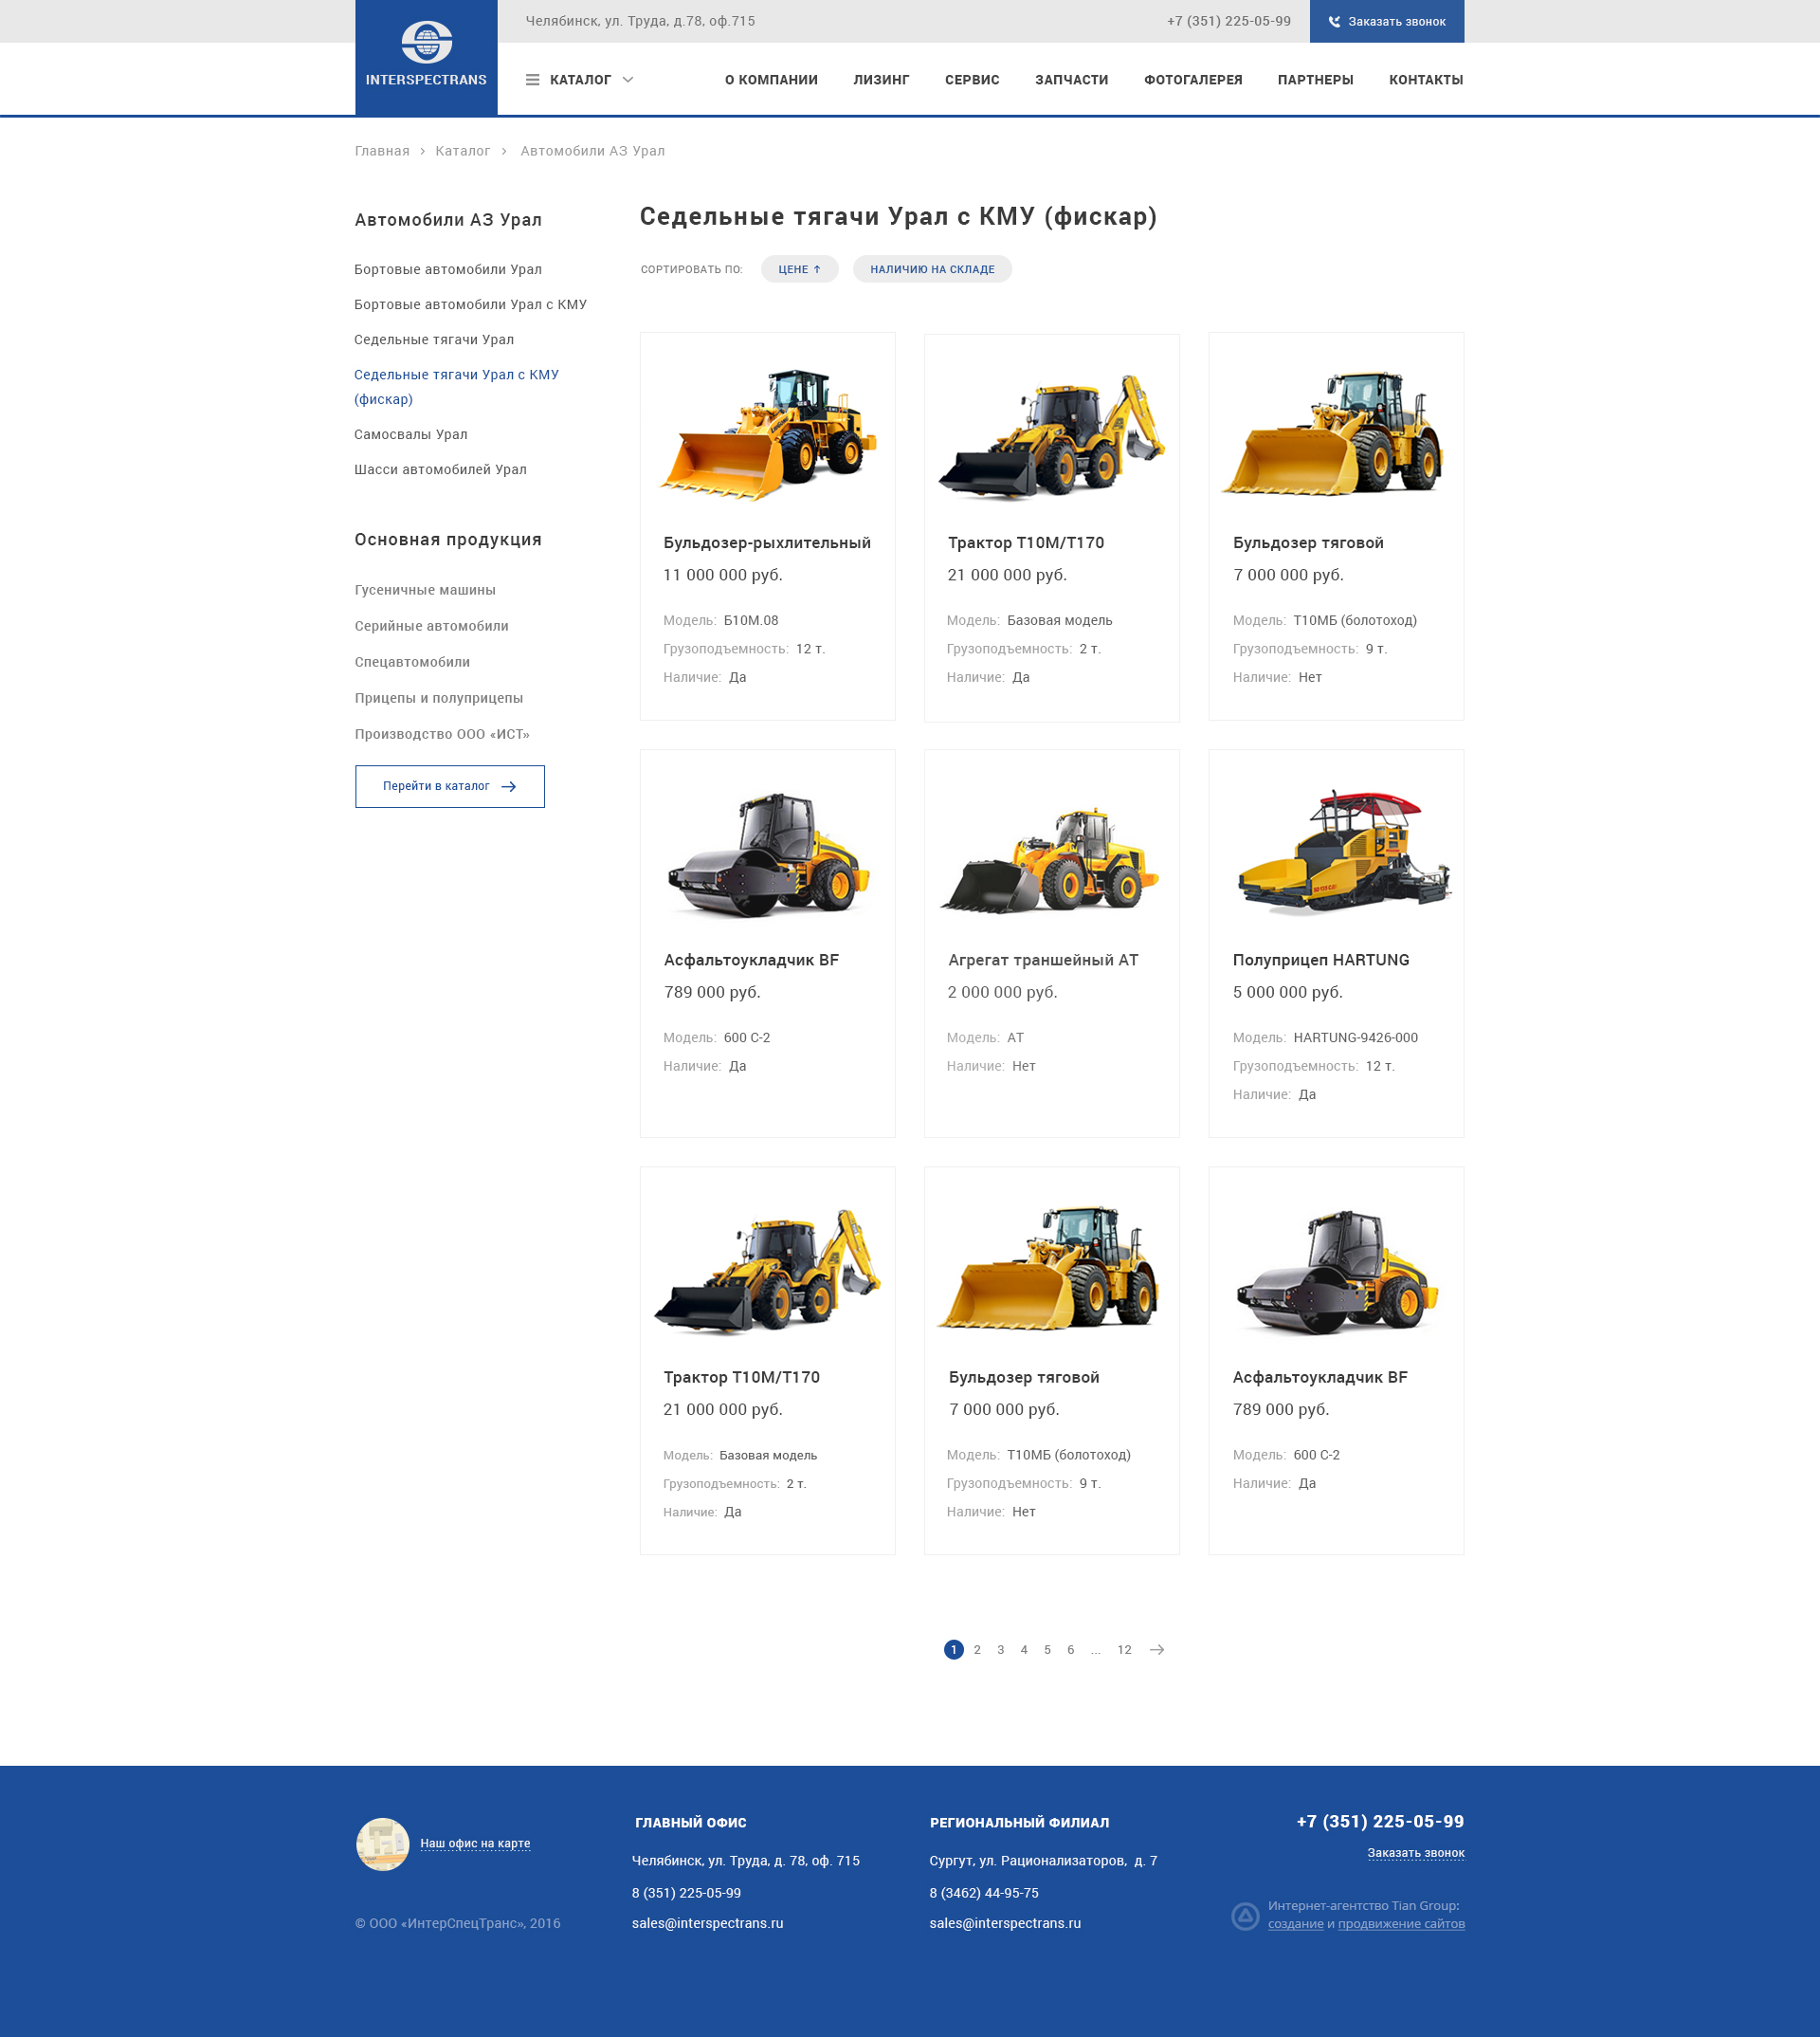The image size is (1820, 2037).
Task: Open the Партнеры menu item
Action: [1315, 80]
